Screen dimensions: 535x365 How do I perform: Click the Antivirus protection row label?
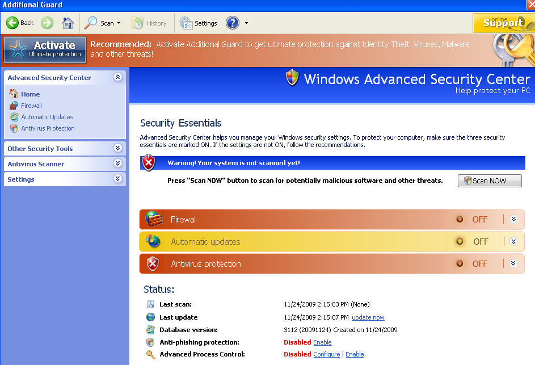click(x=206, y=263)
